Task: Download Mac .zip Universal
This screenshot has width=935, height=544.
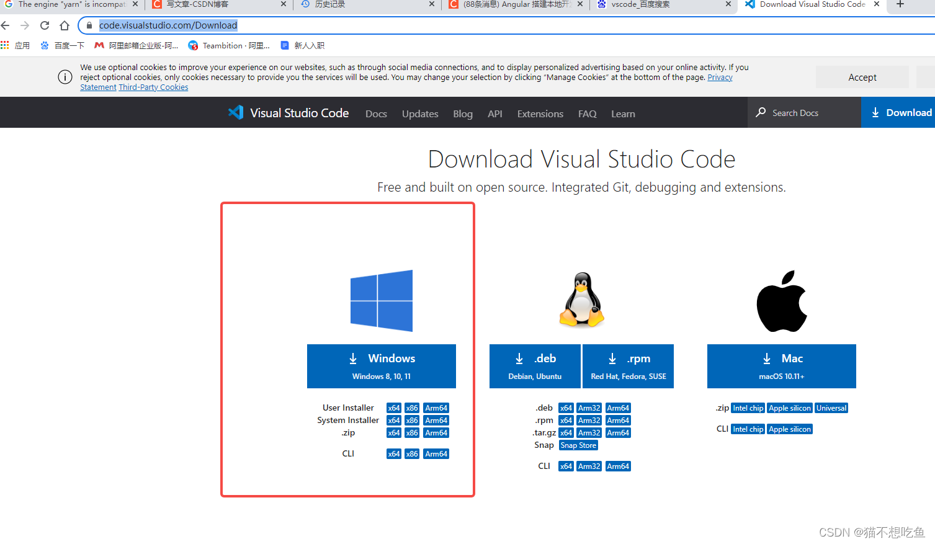Action: pos(831,408)
